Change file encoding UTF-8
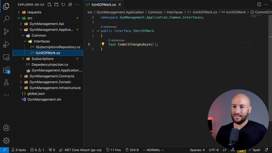 point(213,150)
